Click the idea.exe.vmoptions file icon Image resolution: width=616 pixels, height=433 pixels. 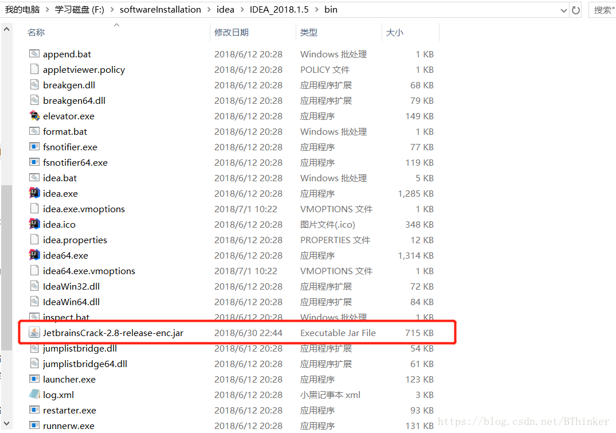click(x=34, y=208)
